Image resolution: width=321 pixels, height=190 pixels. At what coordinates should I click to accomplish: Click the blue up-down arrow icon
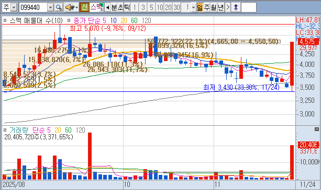tap(236, 7)
